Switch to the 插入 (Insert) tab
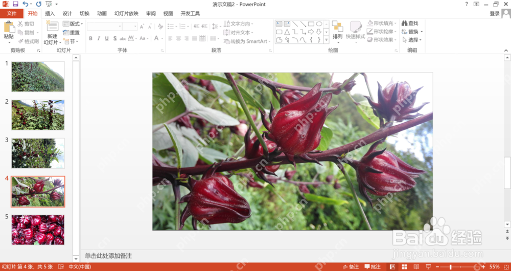Image resolution: width=511 pixels, height=271 pixels. coord(50,14)
